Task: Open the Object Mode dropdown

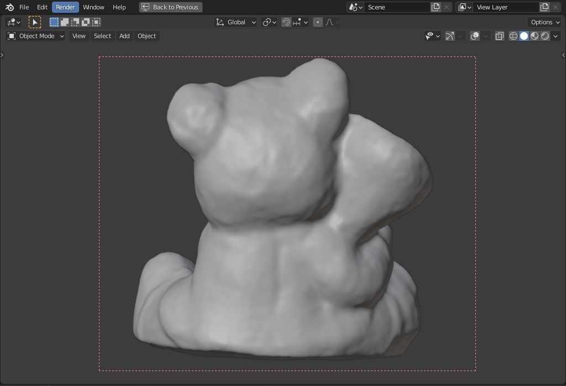Action: pos(36,36)
